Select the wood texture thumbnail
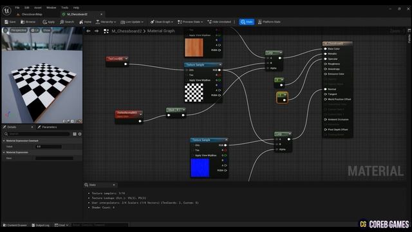The image size is (412, 232). [194, 48]
